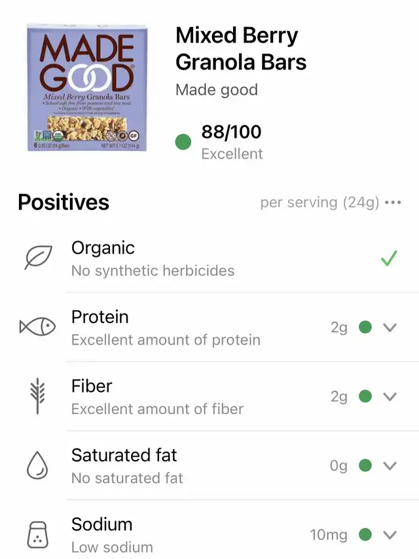The width and height of the screenshot is (419, 559).
Task: Tap the green dot next to Sodium 10mg
Action: (365, 534)
